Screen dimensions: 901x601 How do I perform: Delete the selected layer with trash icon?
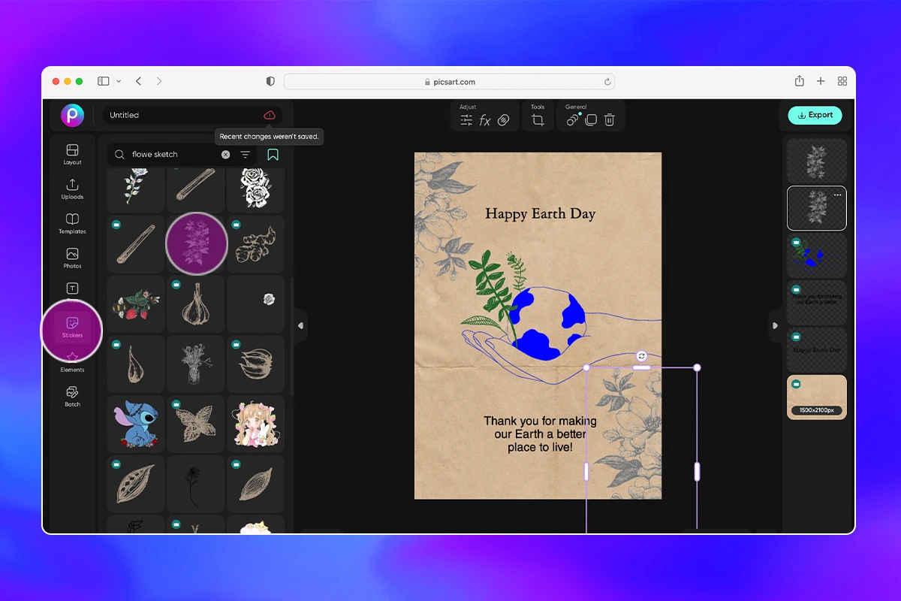[x=610, y=120]
